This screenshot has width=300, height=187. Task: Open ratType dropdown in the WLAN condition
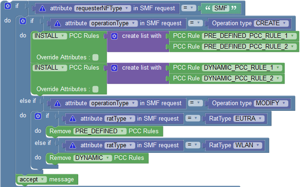coord(120,145)
